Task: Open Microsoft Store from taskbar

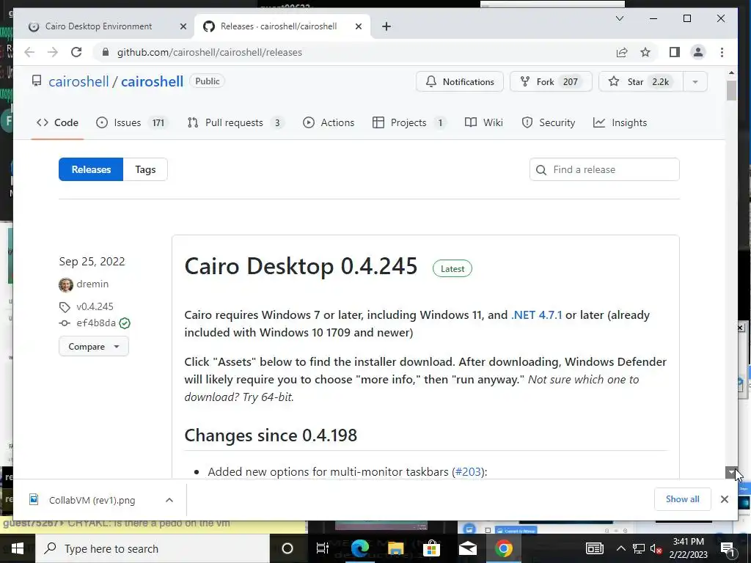Action: [431, 548]
